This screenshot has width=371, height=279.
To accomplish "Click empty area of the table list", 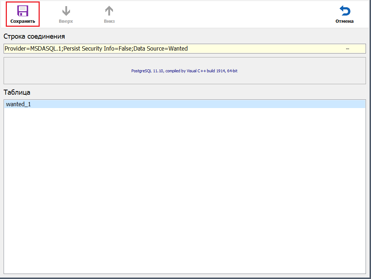I will coord(184,188).
